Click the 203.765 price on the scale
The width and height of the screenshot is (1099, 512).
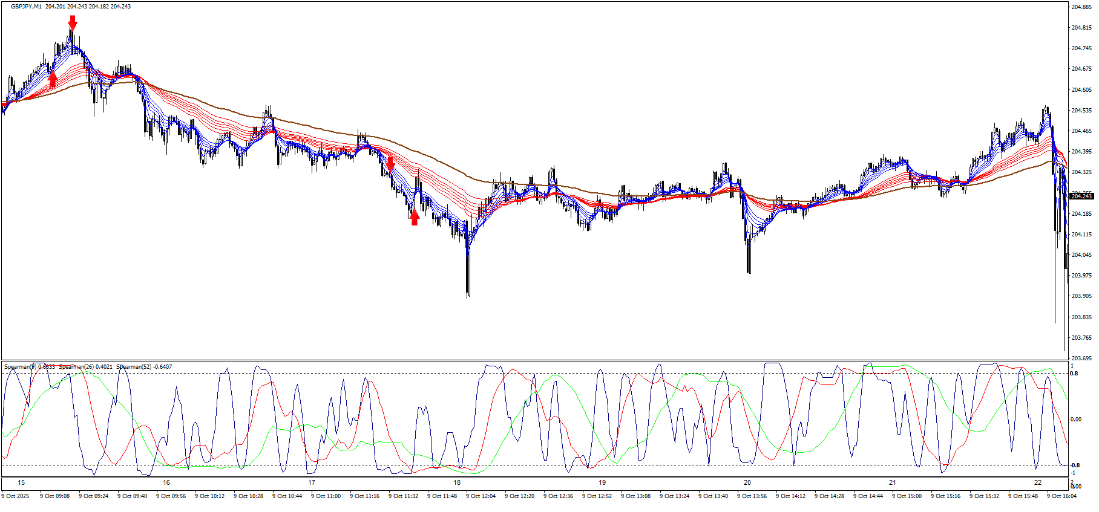pyautogui.click(x=1081, y=338)
